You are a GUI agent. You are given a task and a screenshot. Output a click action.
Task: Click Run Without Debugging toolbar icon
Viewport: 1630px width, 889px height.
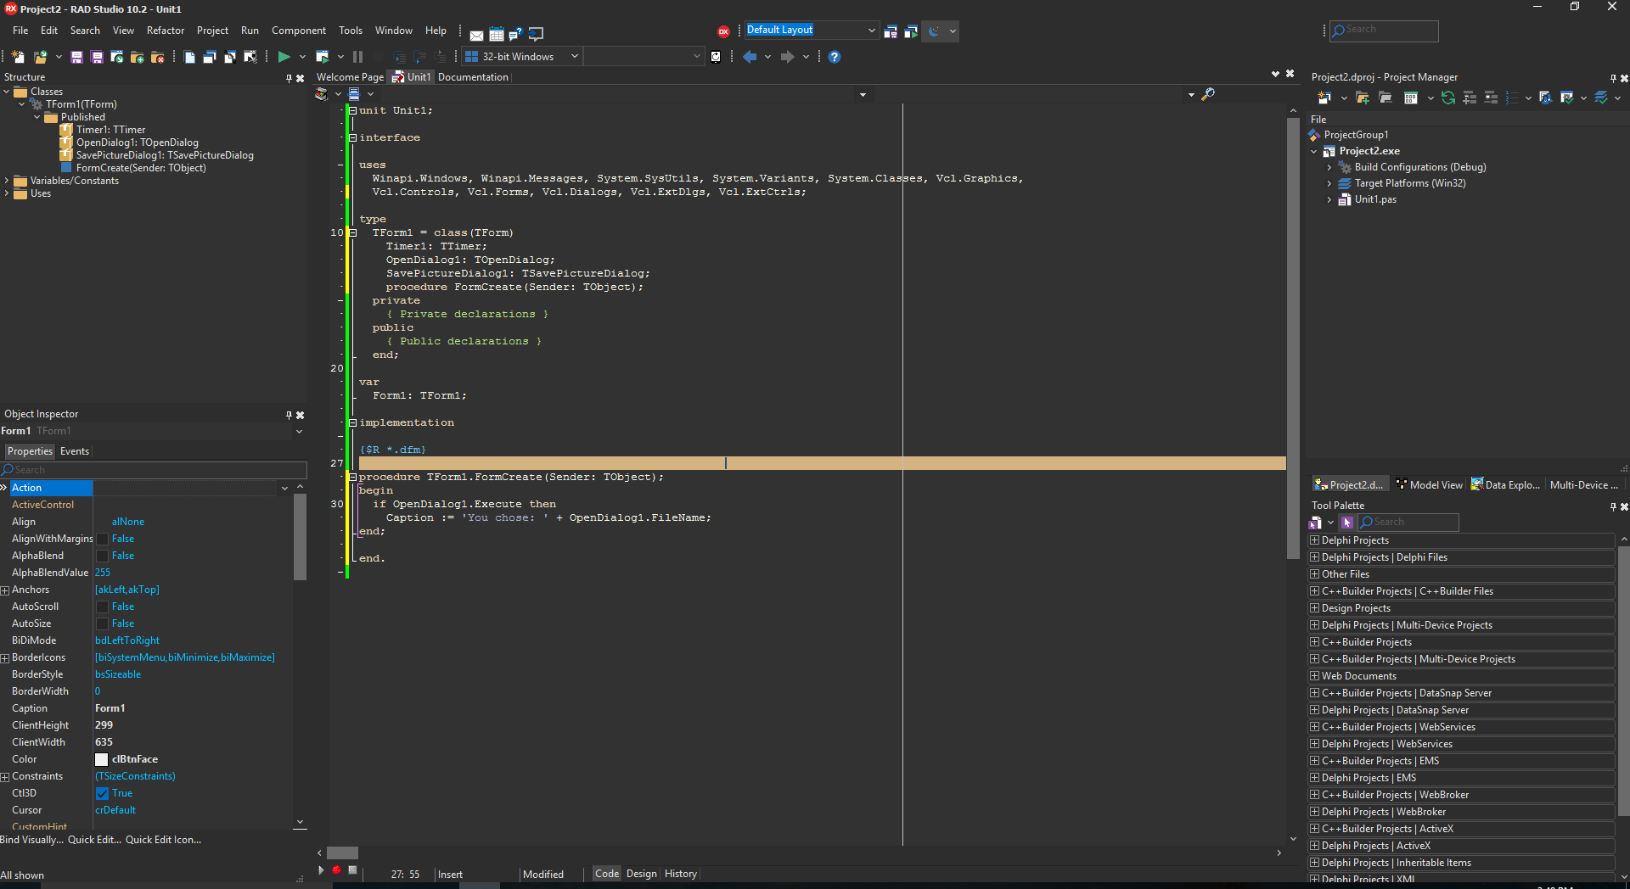pos(323,57)
